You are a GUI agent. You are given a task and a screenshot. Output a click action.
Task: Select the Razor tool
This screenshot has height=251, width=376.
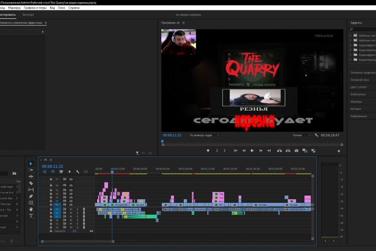click(x=31, y=183)
